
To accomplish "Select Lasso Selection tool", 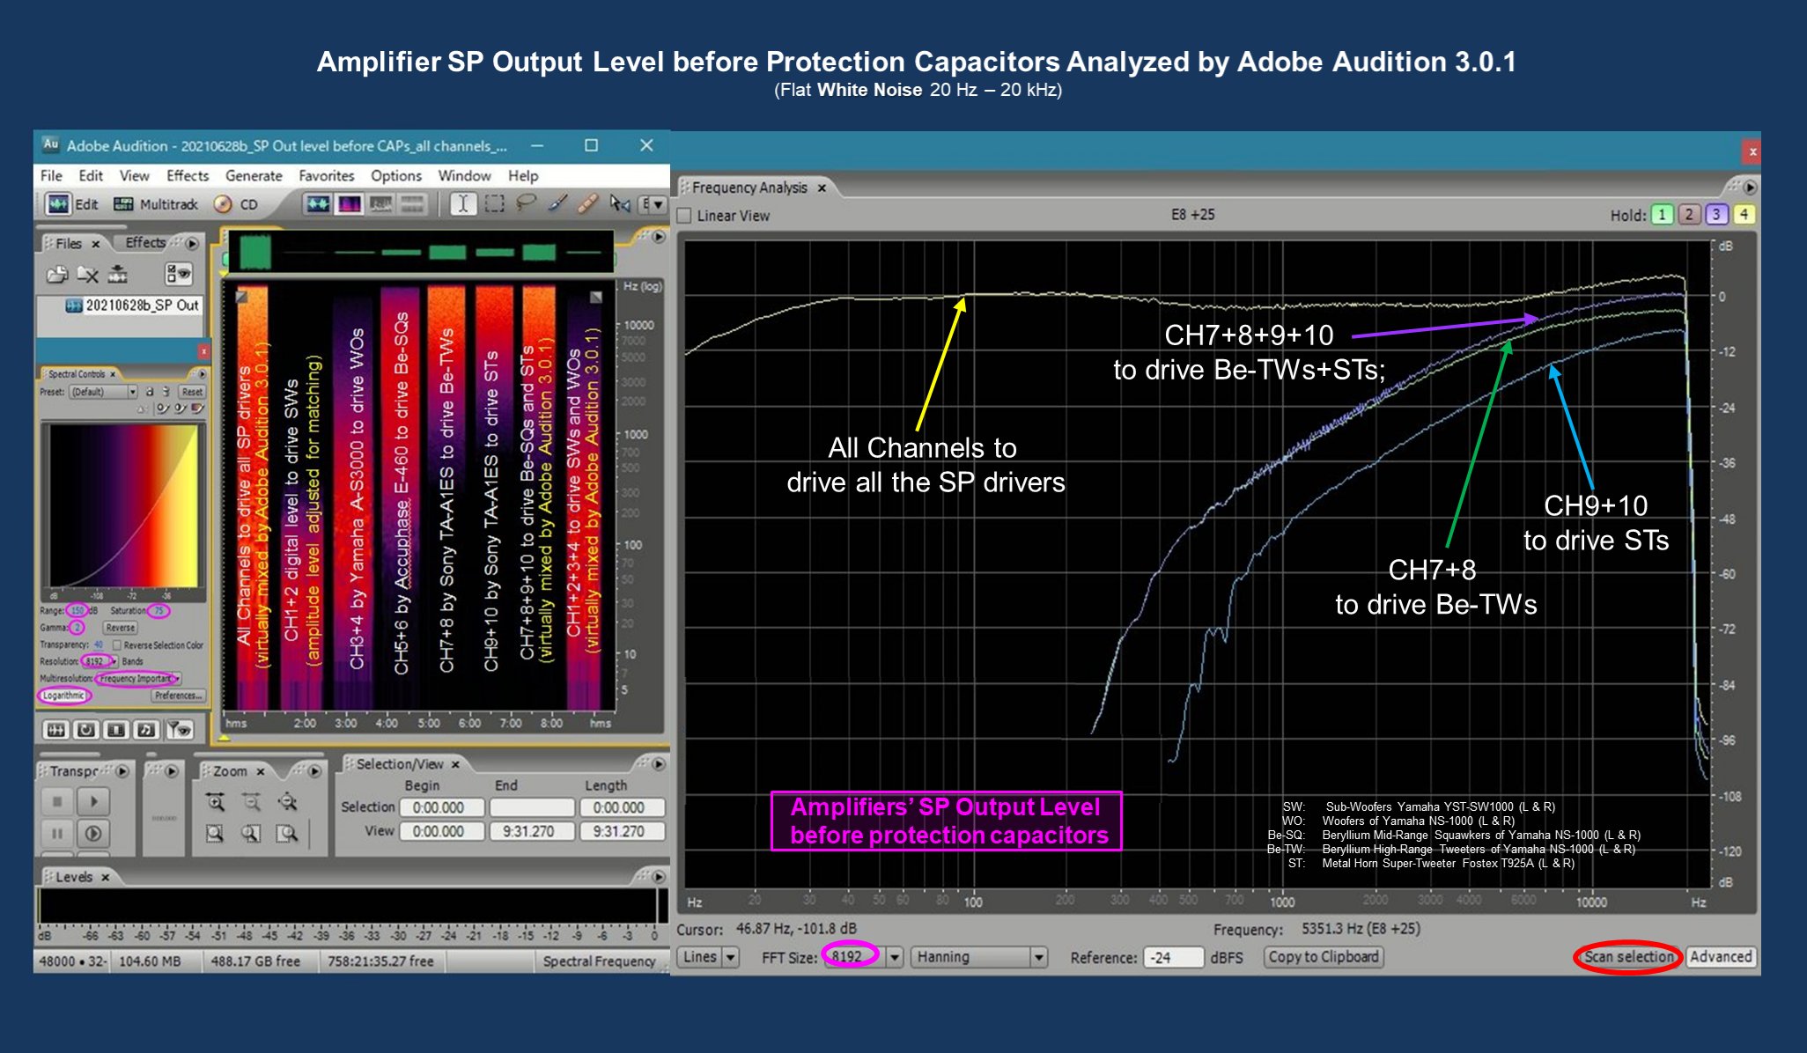I will coord(526,204).
